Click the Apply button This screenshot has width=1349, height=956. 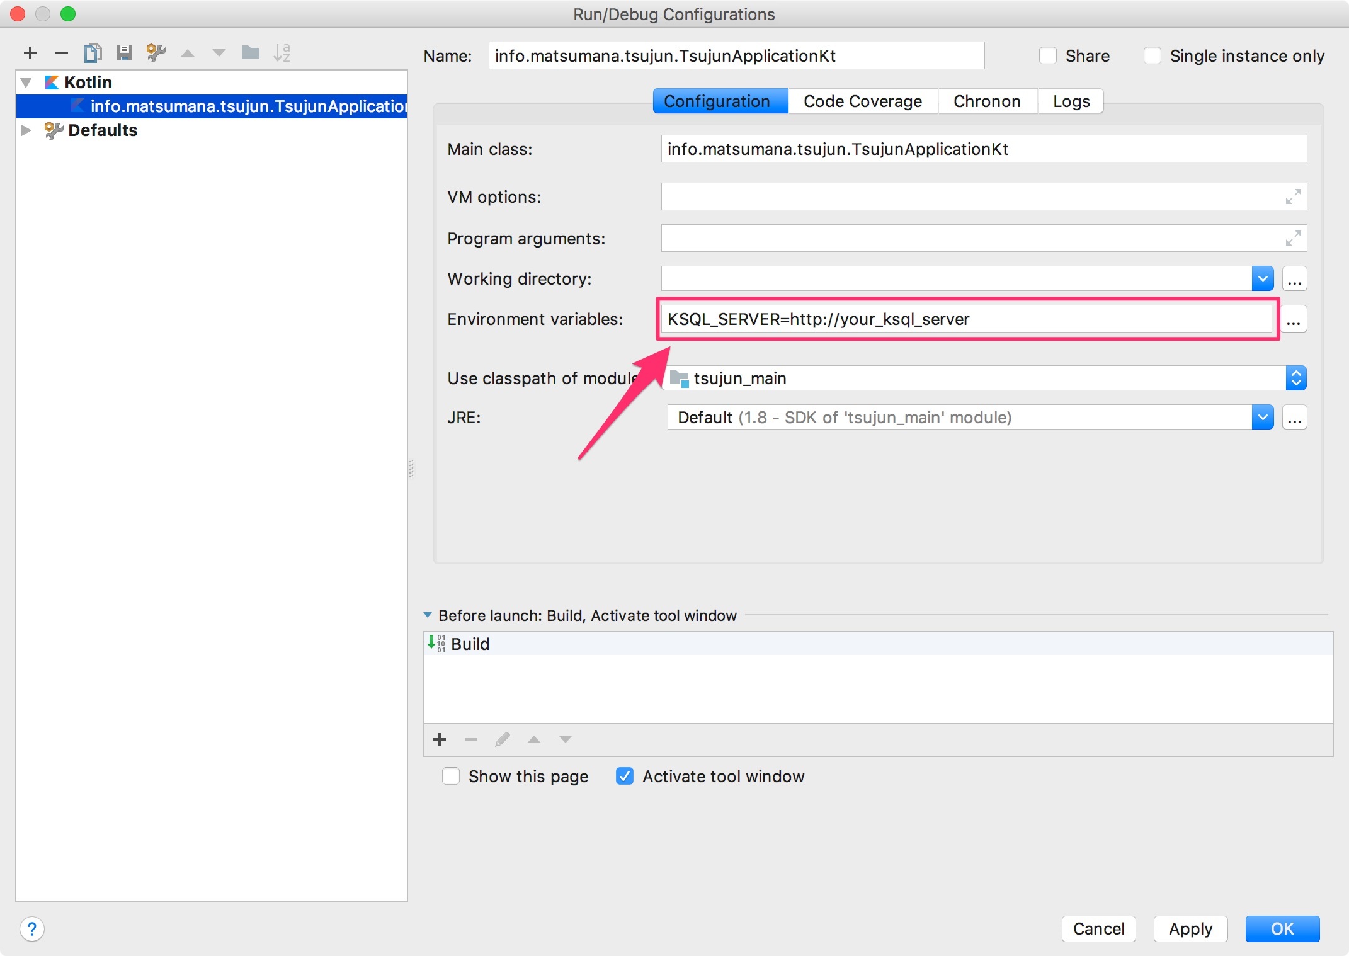click(1190, 928)
